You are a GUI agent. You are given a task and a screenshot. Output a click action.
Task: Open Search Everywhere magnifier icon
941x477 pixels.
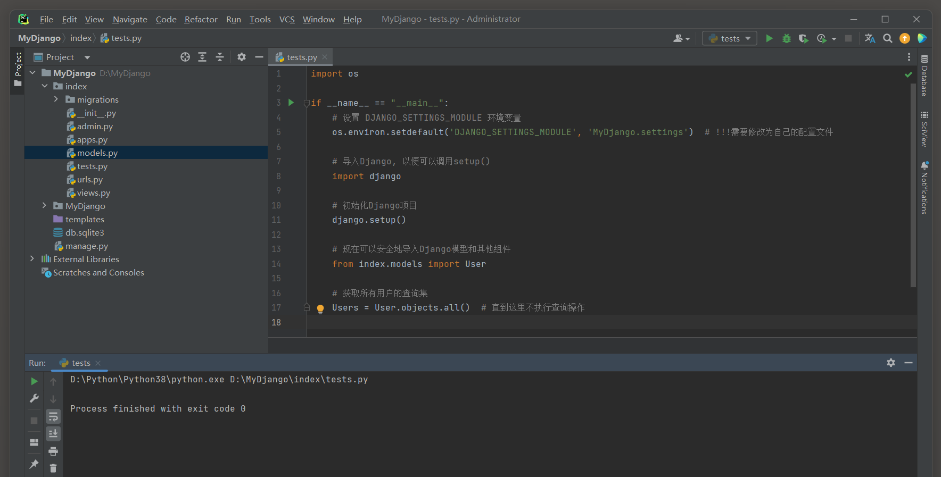[x=888, y=38]
